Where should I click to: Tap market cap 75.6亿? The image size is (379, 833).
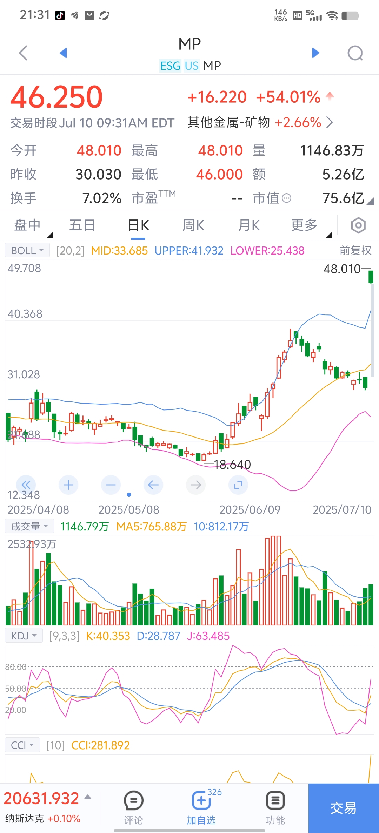(343, 198)
